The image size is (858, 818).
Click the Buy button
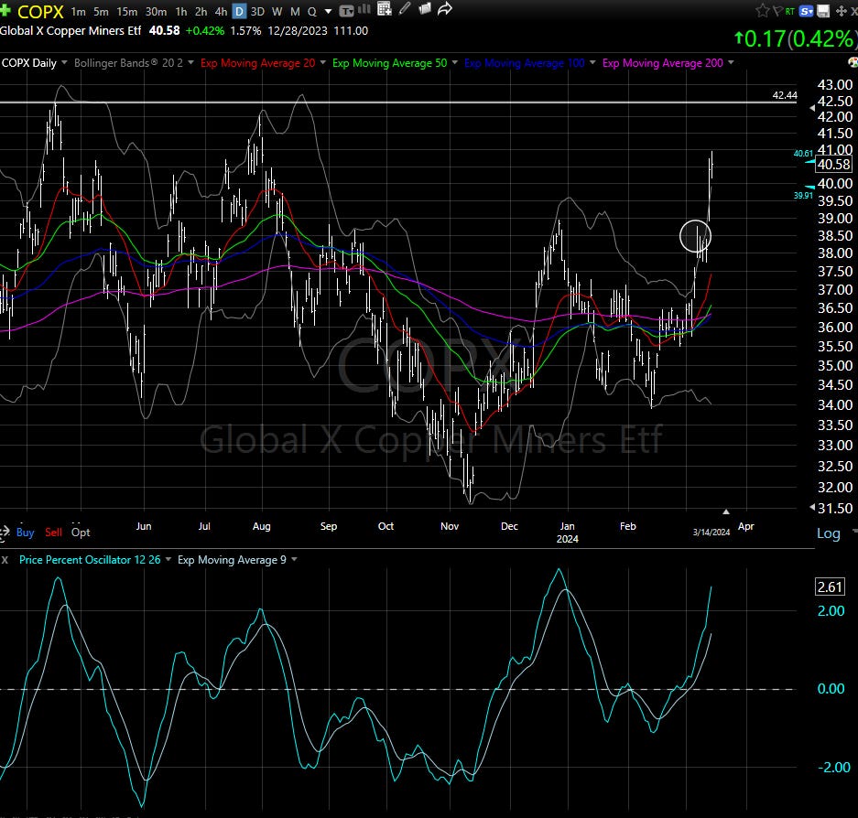(x=25, y=532)
